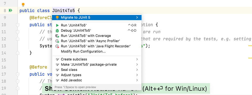This screenshot has height=95, width=252.
Task: Click the Debug bug icon in the menu
Action: (57, 30)
